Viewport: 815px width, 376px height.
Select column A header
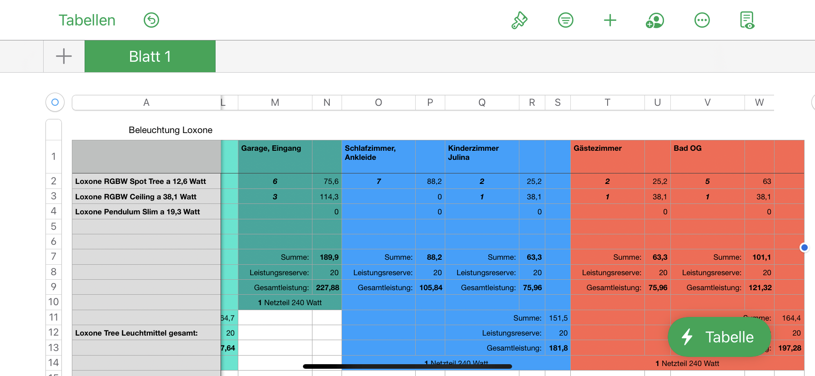146,103
